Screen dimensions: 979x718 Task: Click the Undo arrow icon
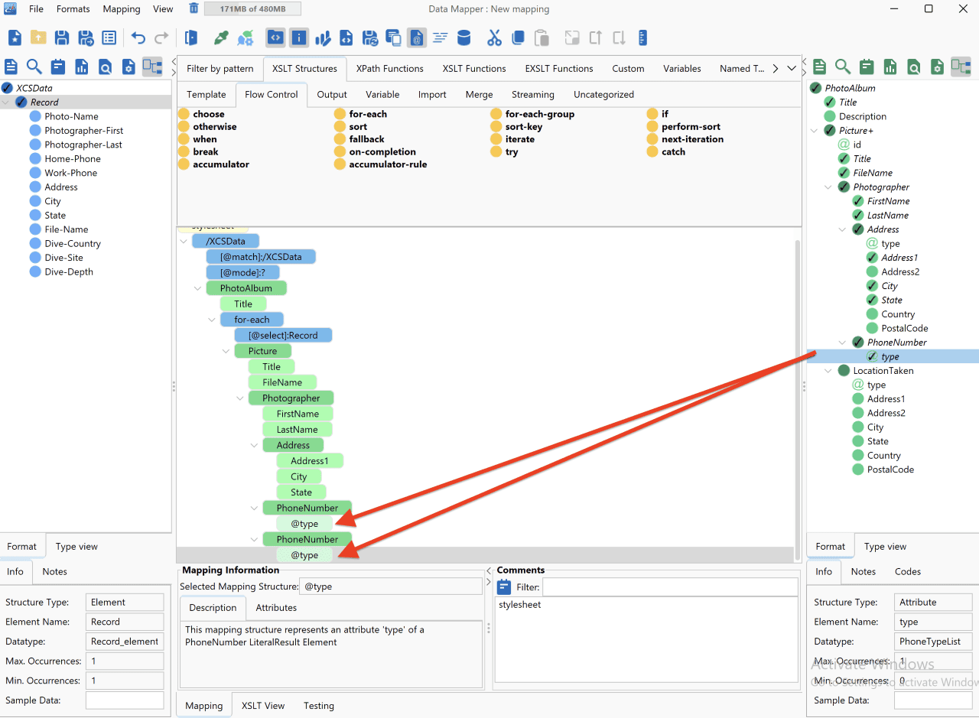click(x=138, y=37)
